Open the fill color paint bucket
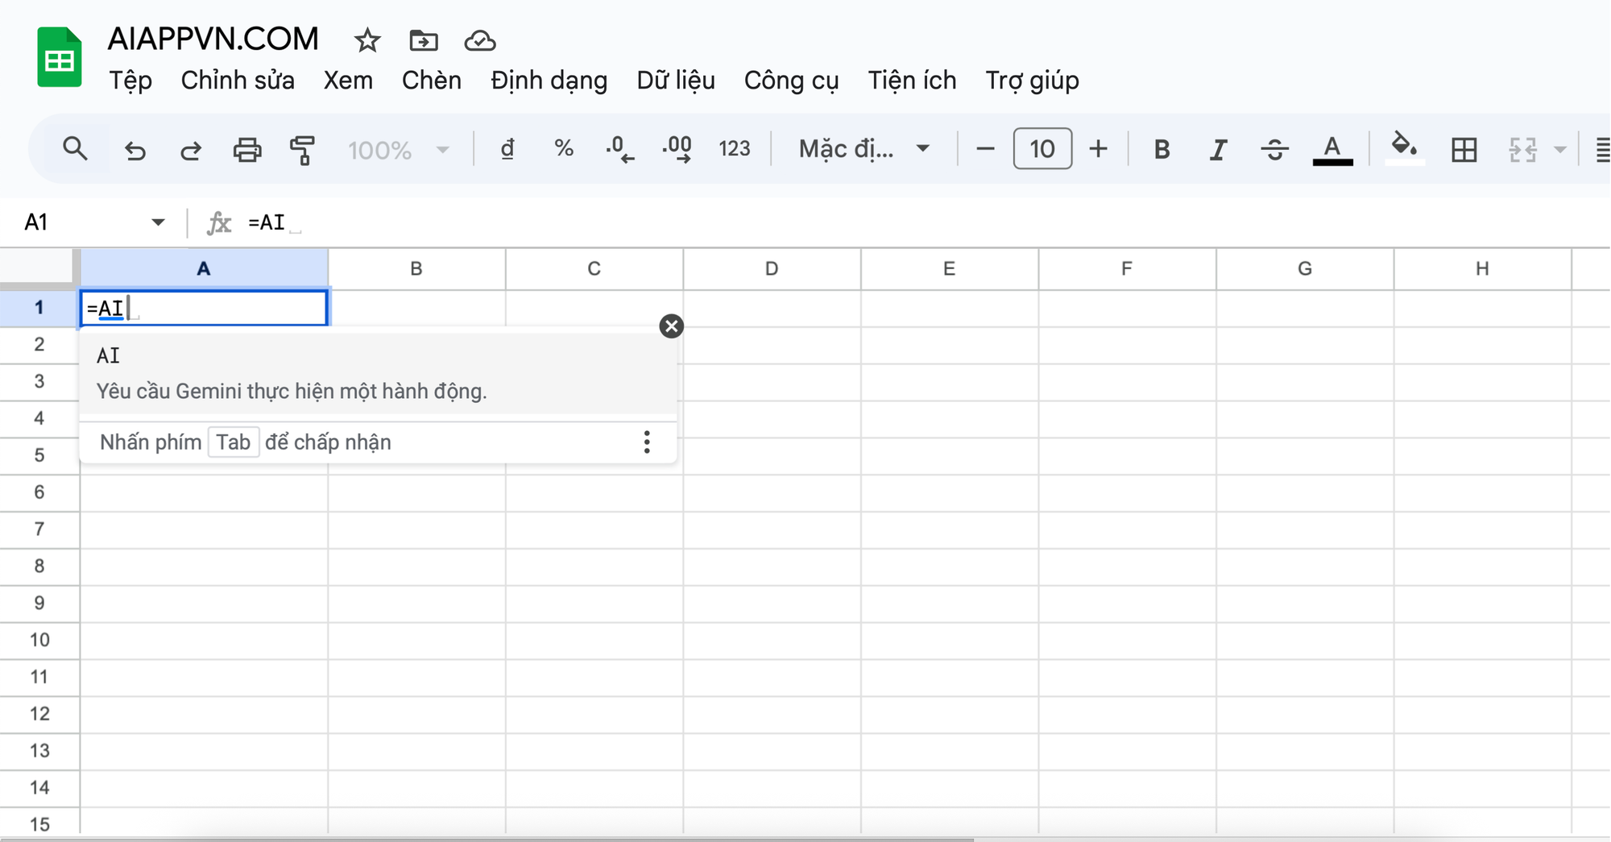 pos(1405,149)
